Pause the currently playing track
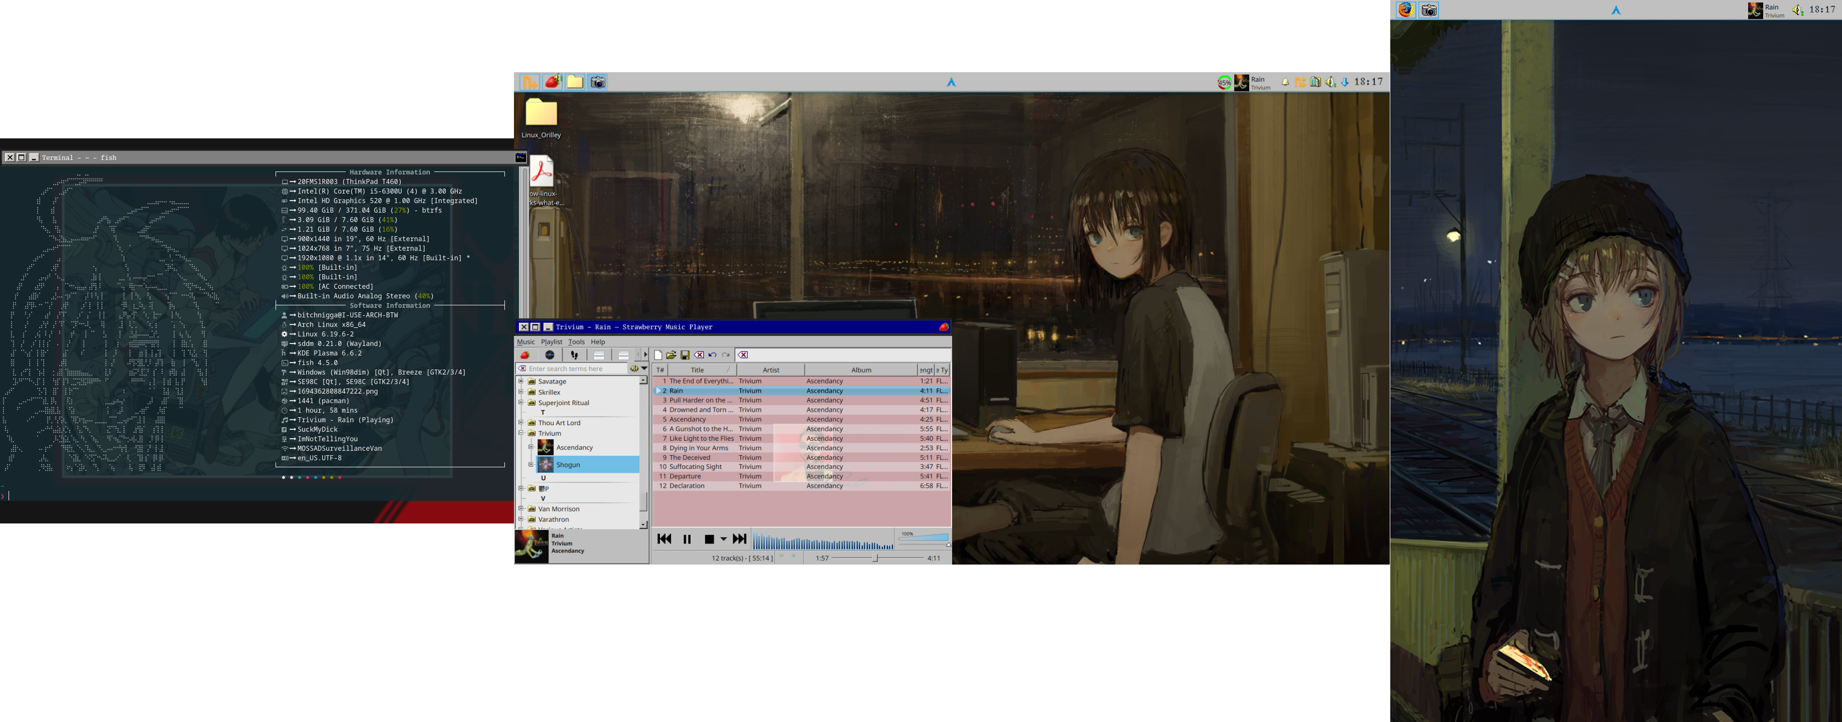 click(687, 539)
